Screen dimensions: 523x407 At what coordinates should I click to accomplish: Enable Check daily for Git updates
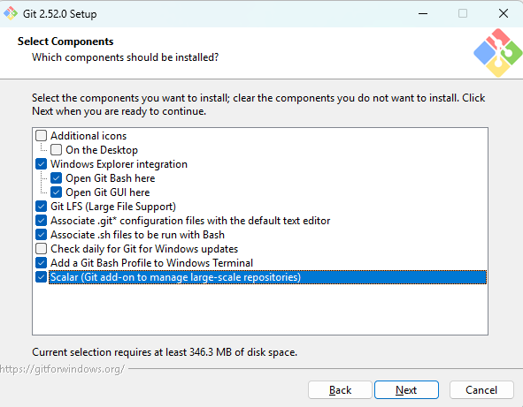coord(41,249)
